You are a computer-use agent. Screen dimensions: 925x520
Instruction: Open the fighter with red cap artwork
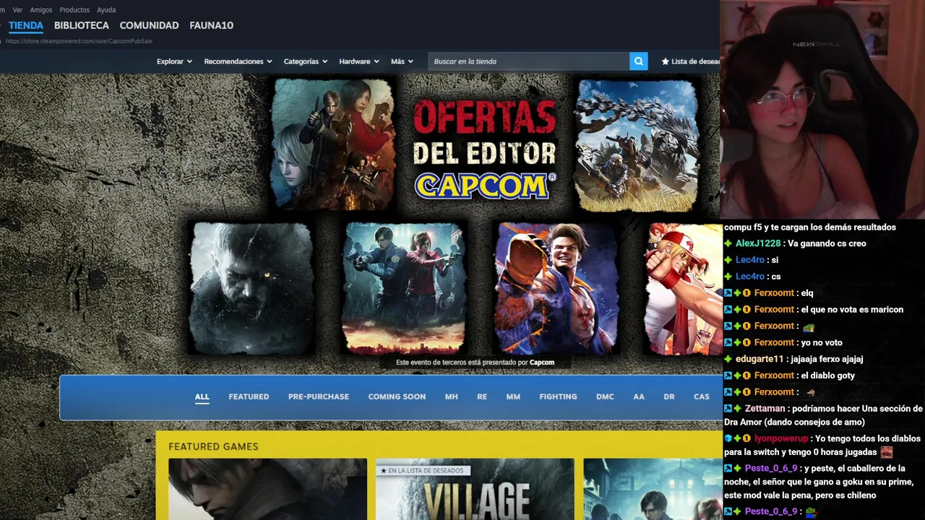(683, 288)
